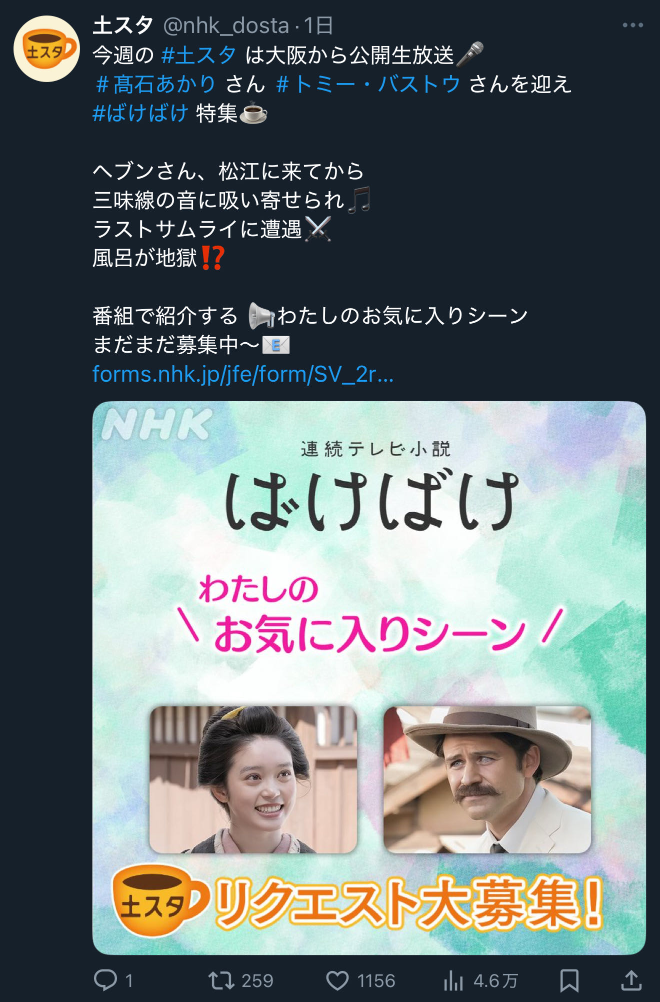Open the reply icon on the tweet
Screen dimensions: 660x1002
coord(105,980)
